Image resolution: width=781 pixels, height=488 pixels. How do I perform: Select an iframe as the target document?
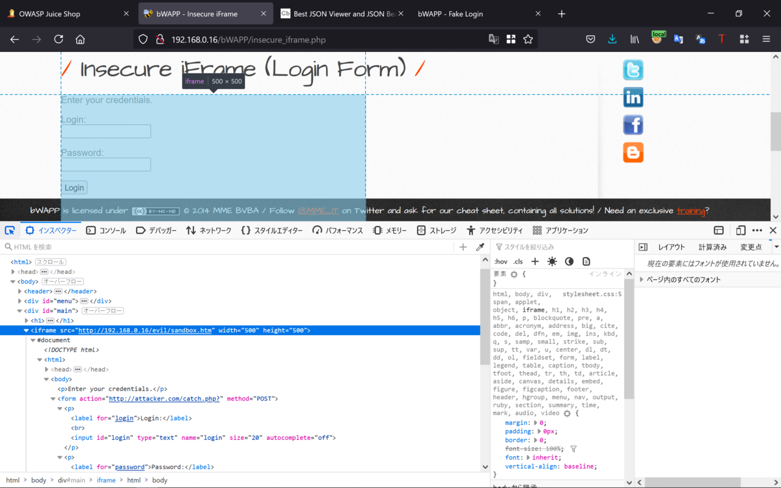click(719, 230)
